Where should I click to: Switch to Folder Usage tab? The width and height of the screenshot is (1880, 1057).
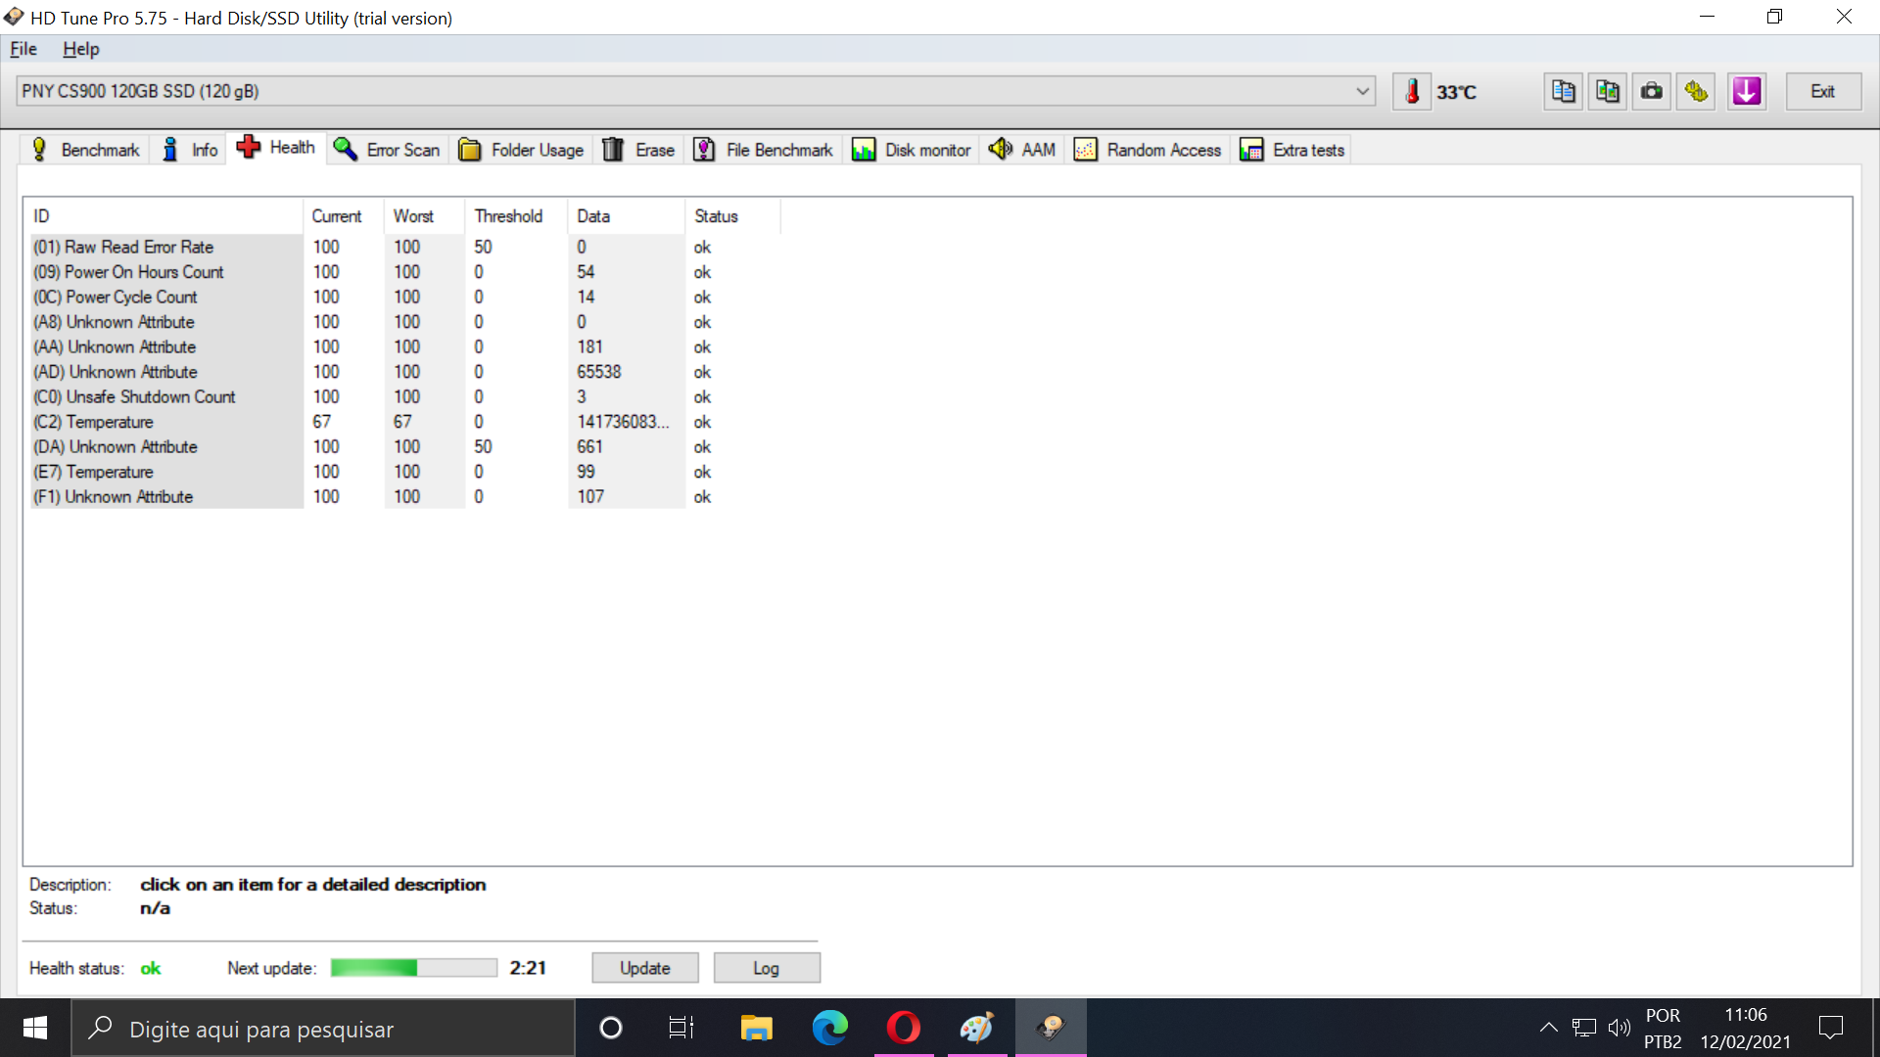pyautogui.click(x=521, y=150)
